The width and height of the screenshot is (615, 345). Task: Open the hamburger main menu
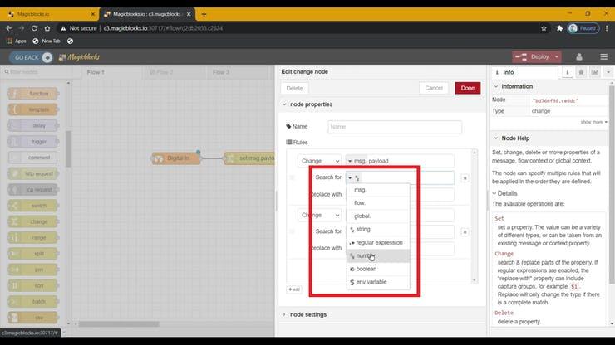(603, 56)
